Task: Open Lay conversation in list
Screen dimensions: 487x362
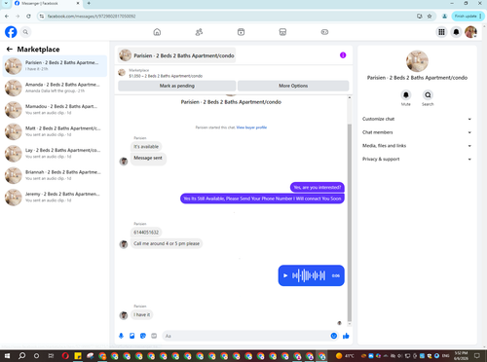Action: click(x=55, y=154)
